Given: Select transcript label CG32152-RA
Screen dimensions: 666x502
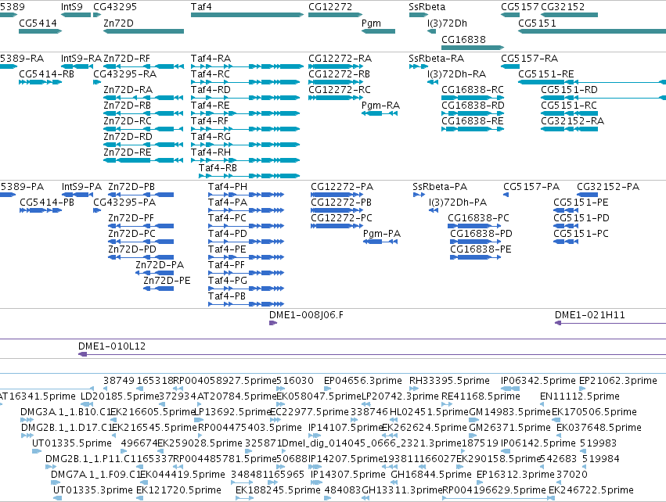Looking at the screenshot, I should tap(573, 121).
